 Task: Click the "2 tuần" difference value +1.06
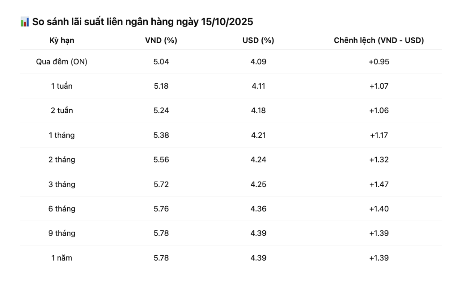(379, 110)
